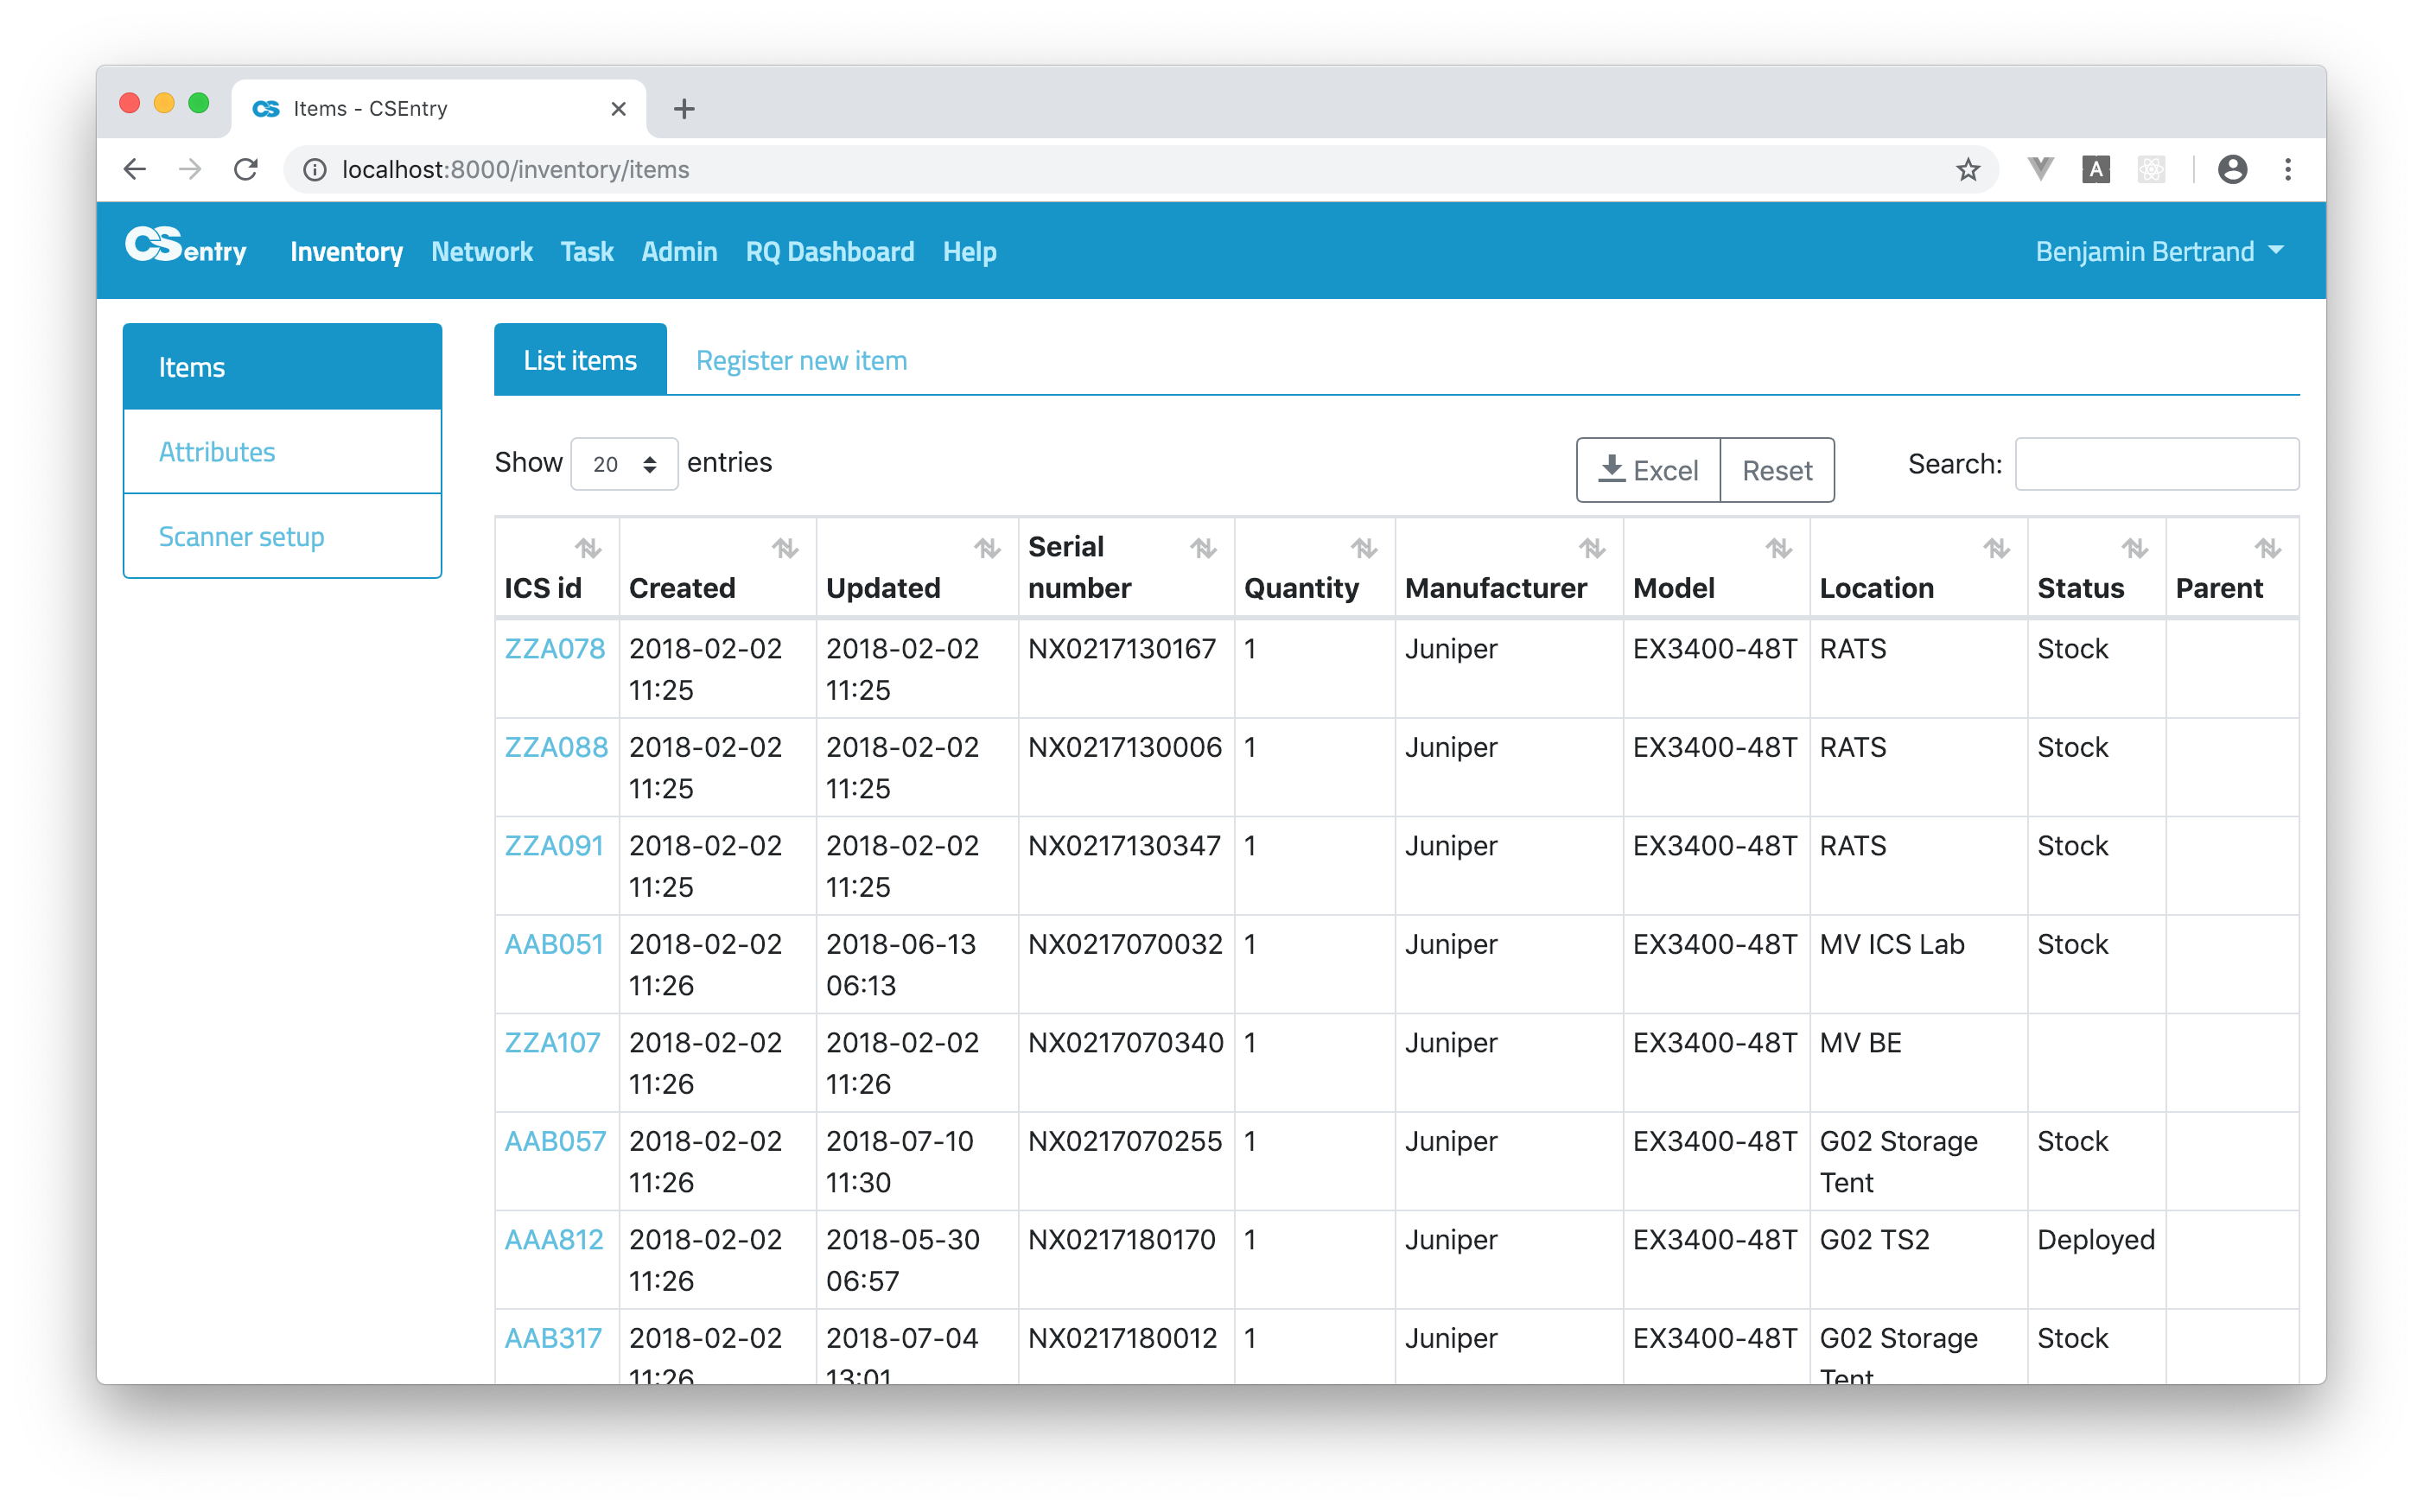Switch to the Register new item tab
The width and height of the screenshot is (2423, 1512).
tap(801, 360)
